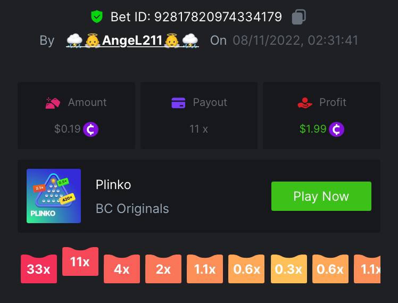Click the $1.99 profit value
The height and width of the screenshot is (303, 398).
tap(313, 129)
